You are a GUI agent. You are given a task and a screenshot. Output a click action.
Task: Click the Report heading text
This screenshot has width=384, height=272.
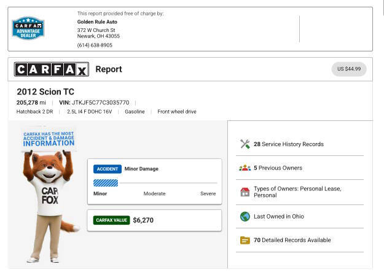tap(109, 69)
